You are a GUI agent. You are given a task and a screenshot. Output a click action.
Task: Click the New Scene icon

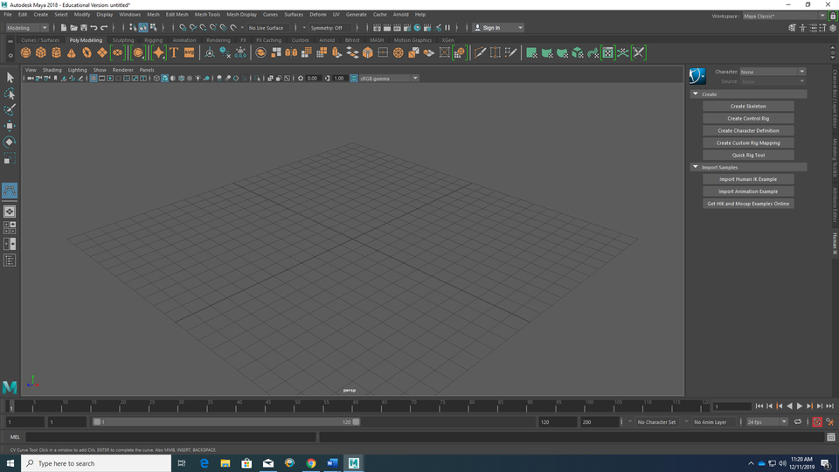64,28
